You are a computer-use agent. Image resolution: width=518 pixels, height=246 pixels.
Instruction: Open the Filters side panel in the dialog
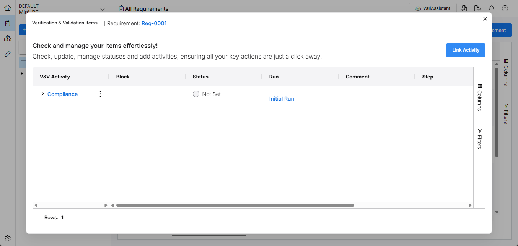pyautogui.click(x=480, y=138)
